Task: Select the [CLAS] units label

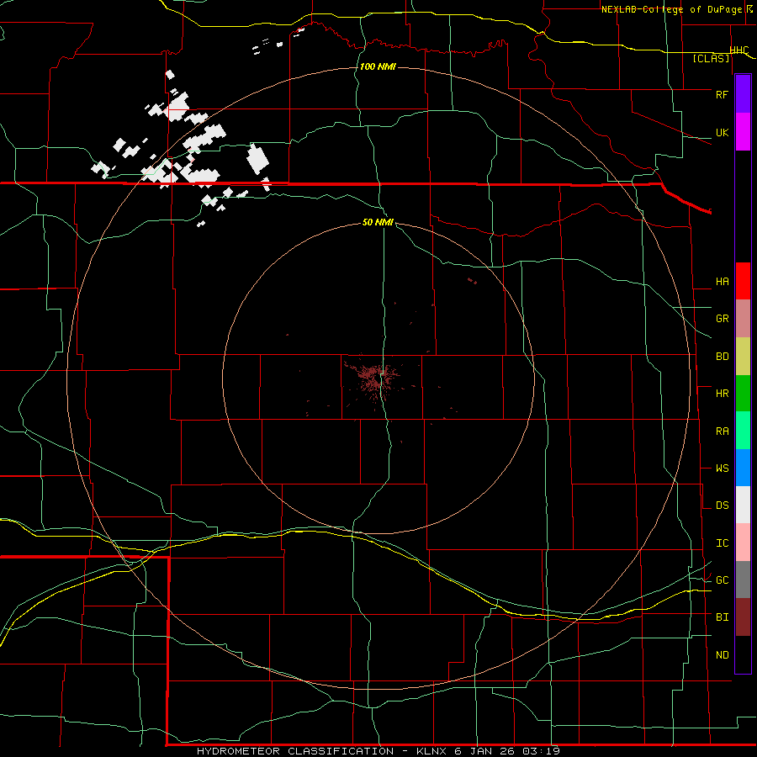Action: click(711, 58)
